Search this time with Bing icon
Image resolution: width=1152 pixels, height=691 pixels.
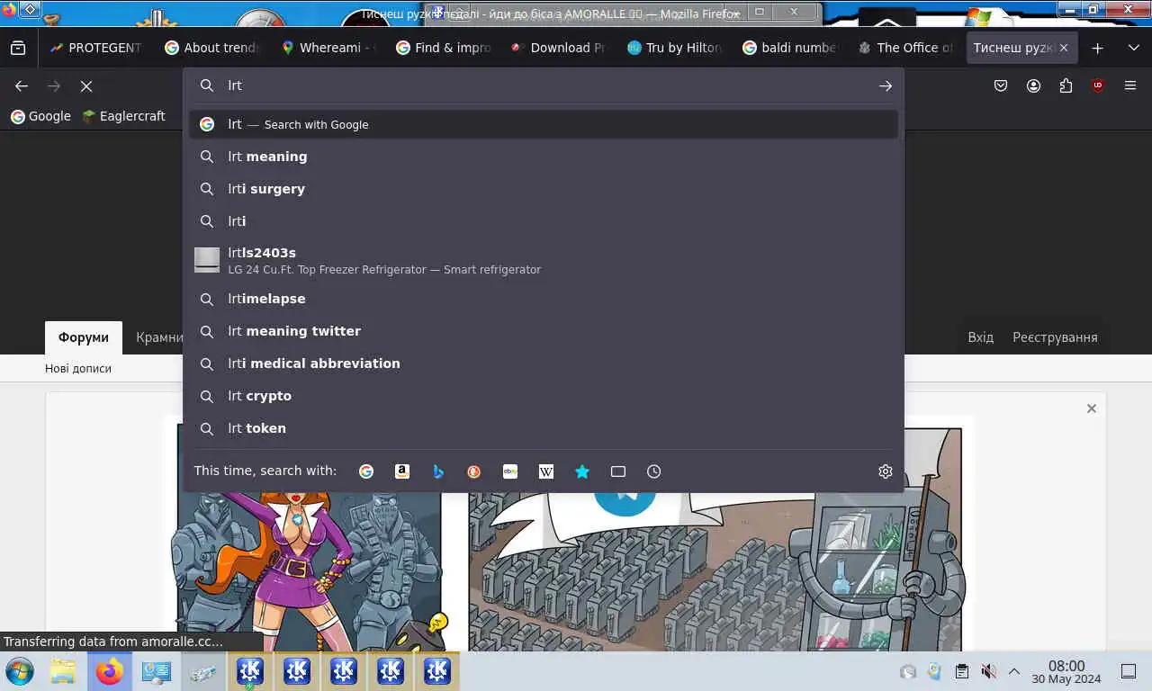point(438,471)
